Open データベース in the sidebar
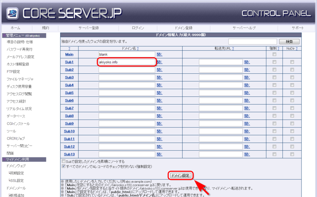This screenshot has width=317, height=197. click(16, 116)
